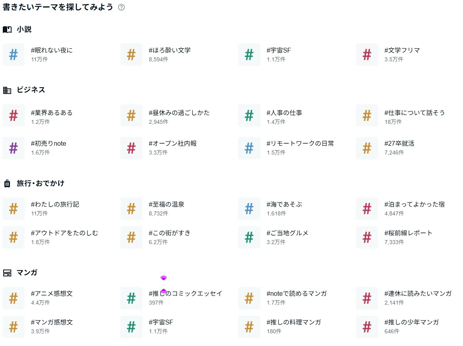This screenshot has width=463, height=346.
Task: Open the #推しの少年マンガ hashtag
Action: click(x=411, y=322)
